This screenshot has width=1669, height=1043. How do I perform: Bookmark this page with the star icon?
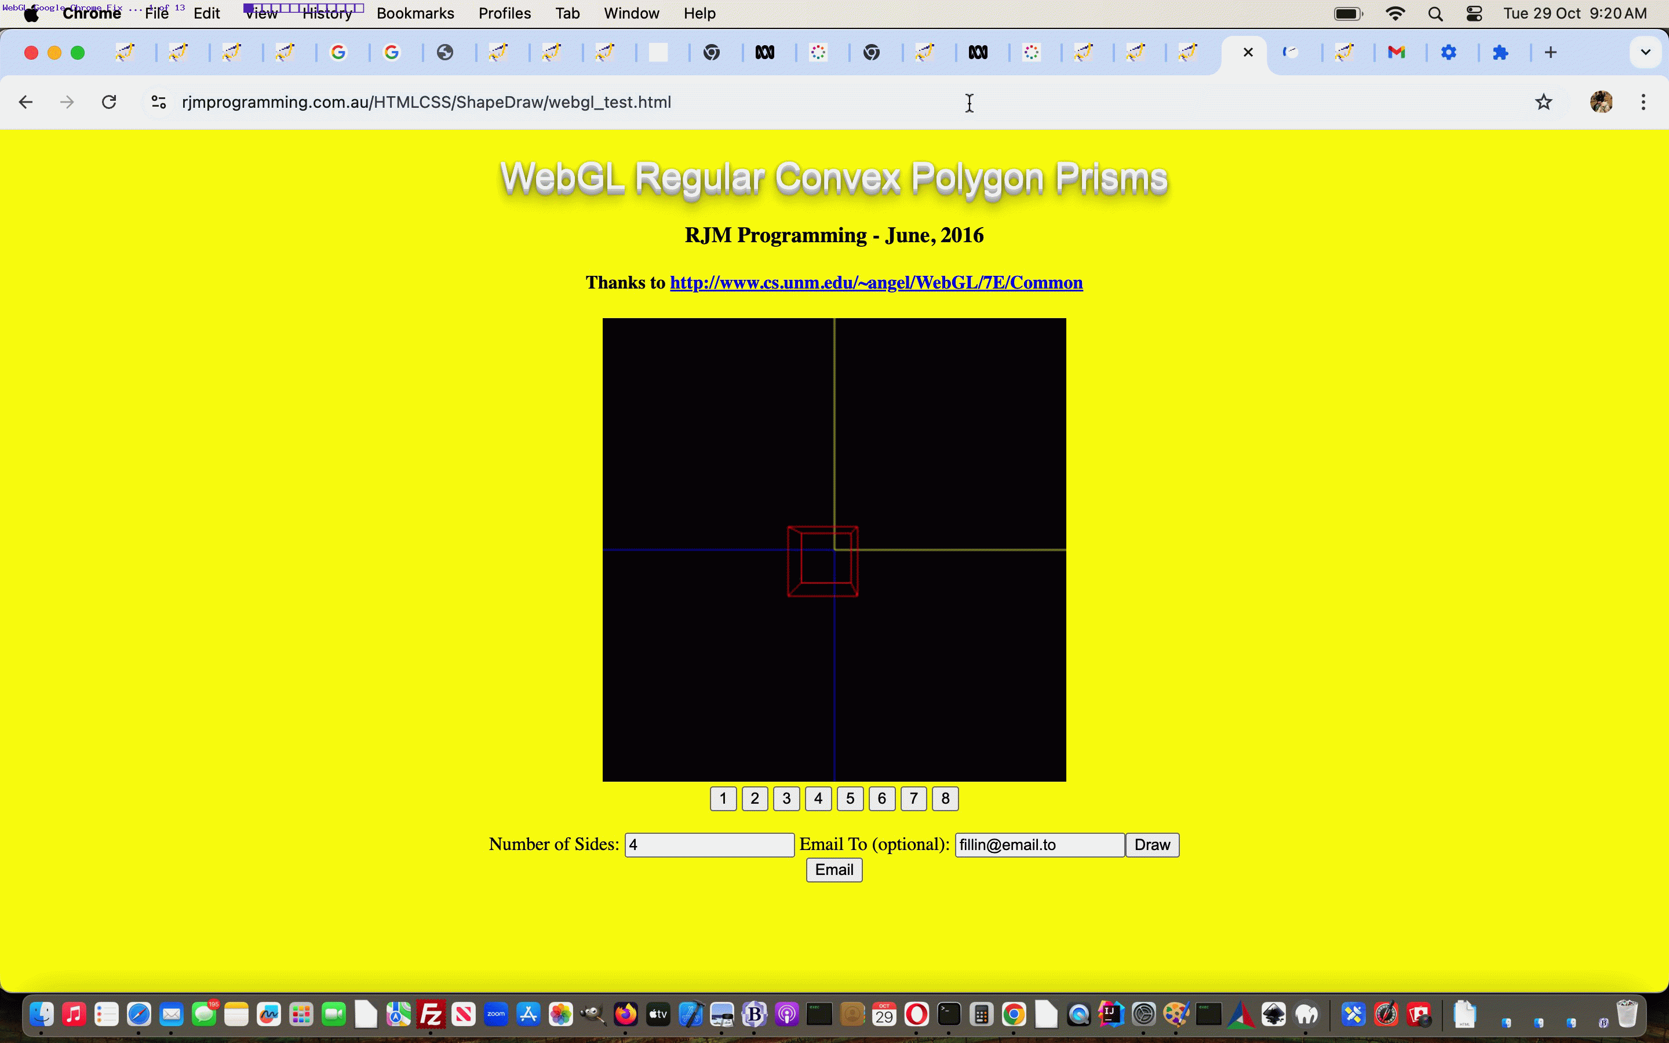pos(1543,102)
